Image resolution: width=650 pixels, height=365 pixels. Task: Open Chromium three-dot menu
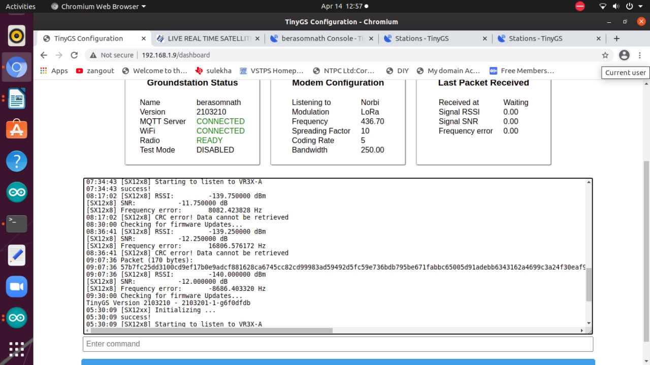click(640, 55)
